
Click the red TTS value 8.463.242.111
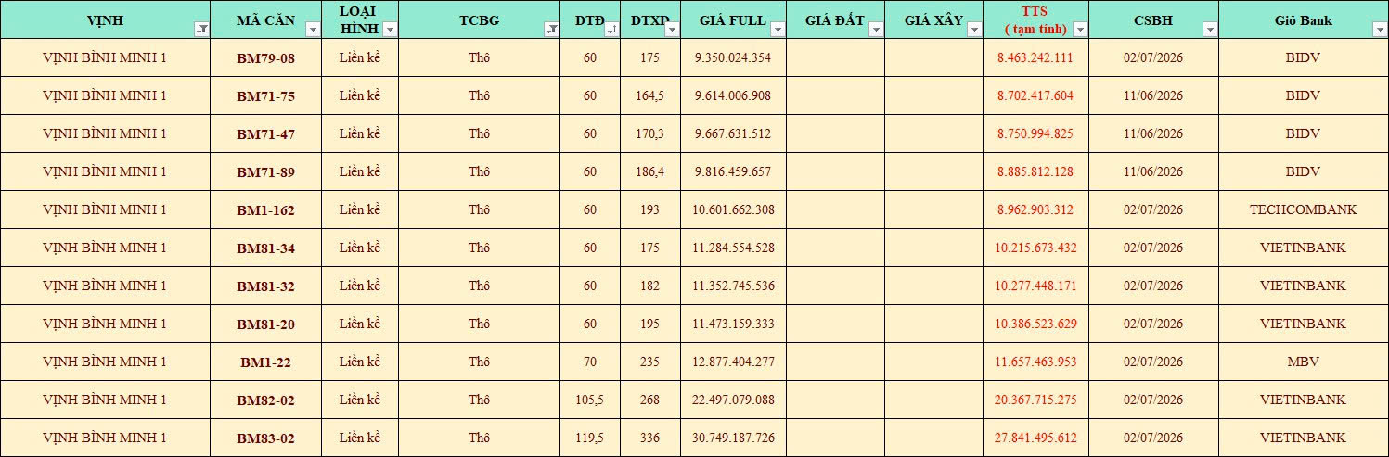pyautogui.click(x=1035, y=57)
